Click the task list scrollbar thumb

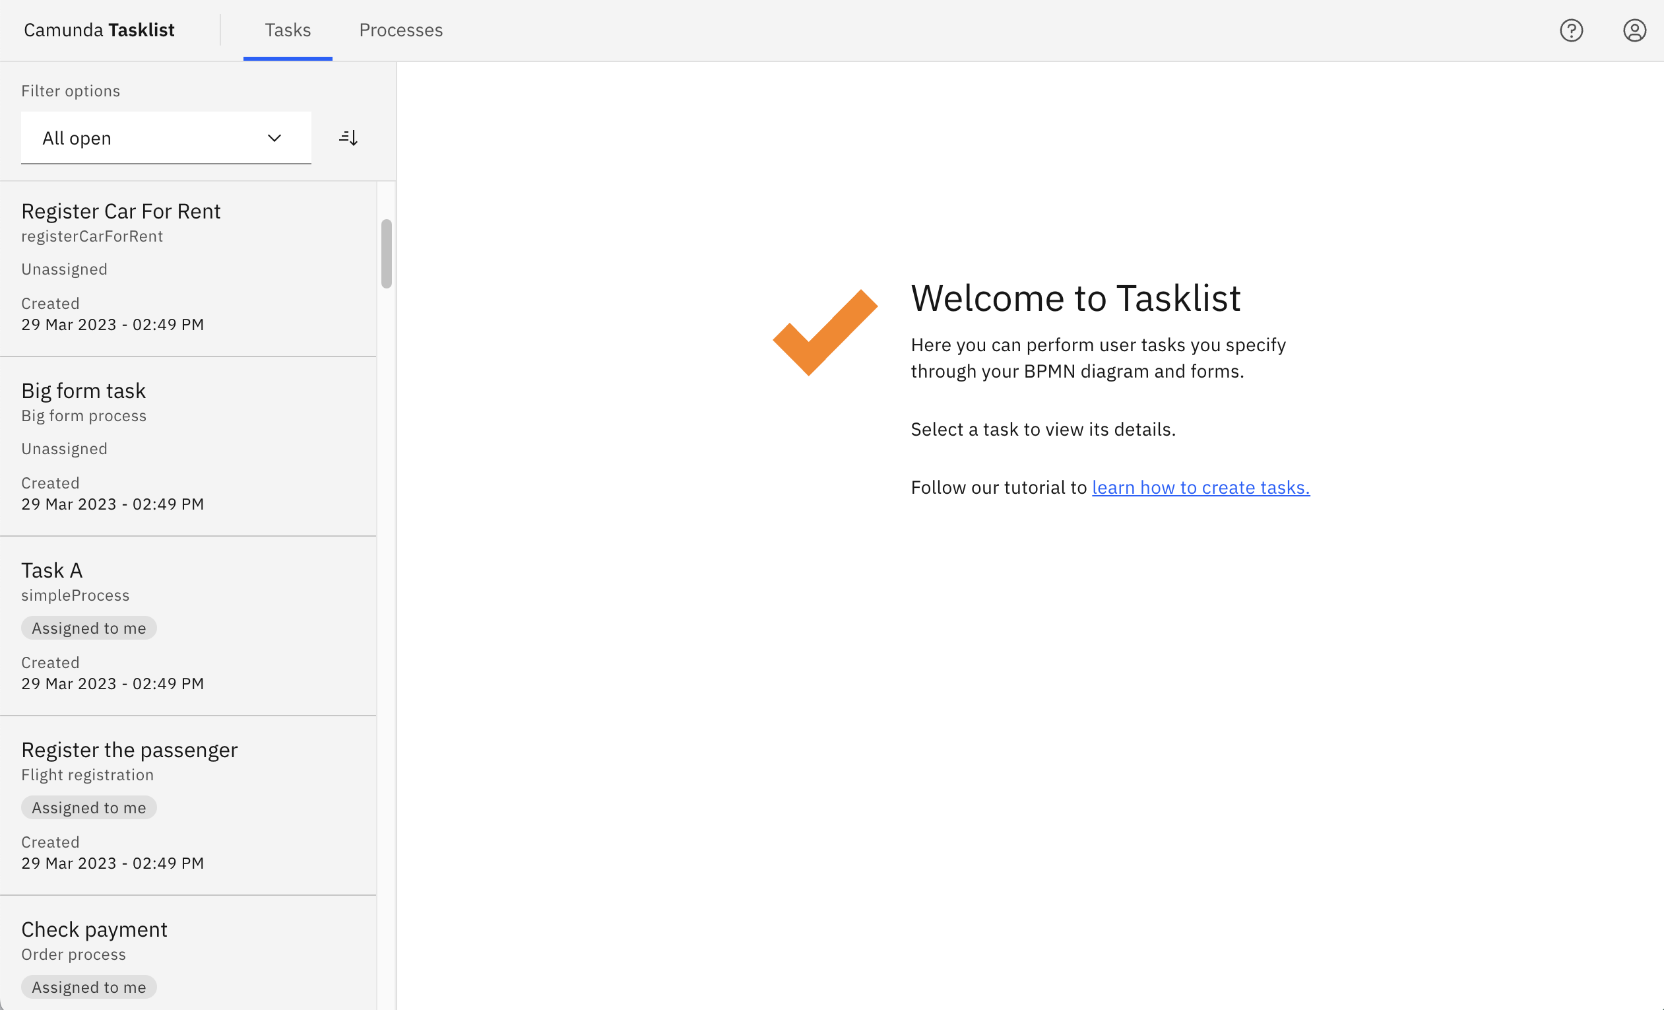386,253
